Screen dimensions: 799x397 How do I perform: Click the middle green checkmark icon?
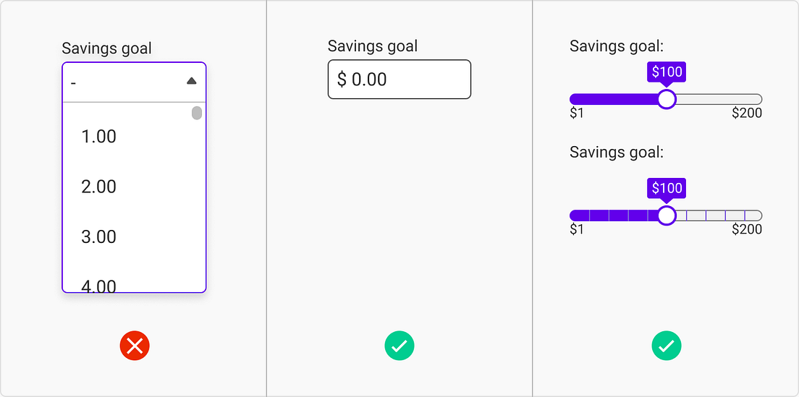coord(399,346)
